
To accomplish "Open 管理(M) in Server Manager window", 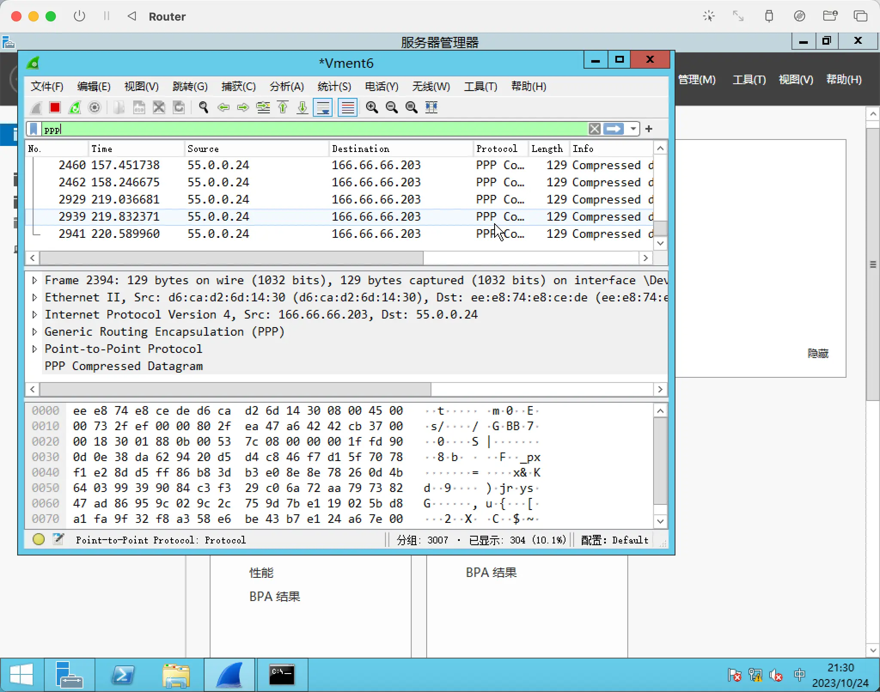I will [x=697, y=79].
